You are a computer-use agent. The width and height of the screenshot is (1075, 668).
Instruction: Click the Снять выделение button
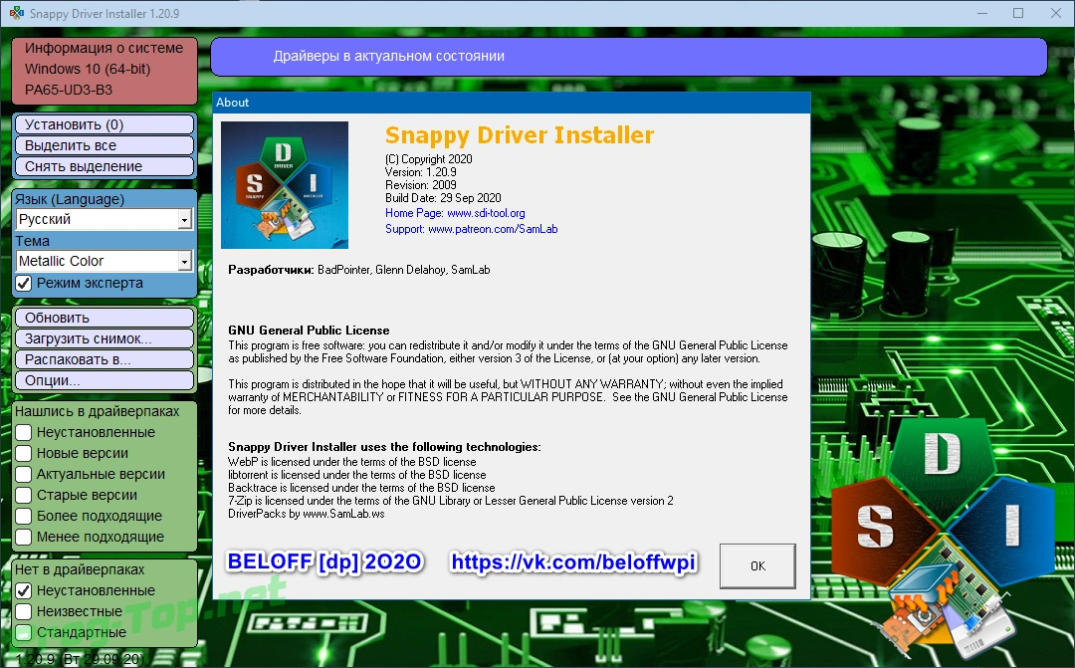(x=105, y=166)
